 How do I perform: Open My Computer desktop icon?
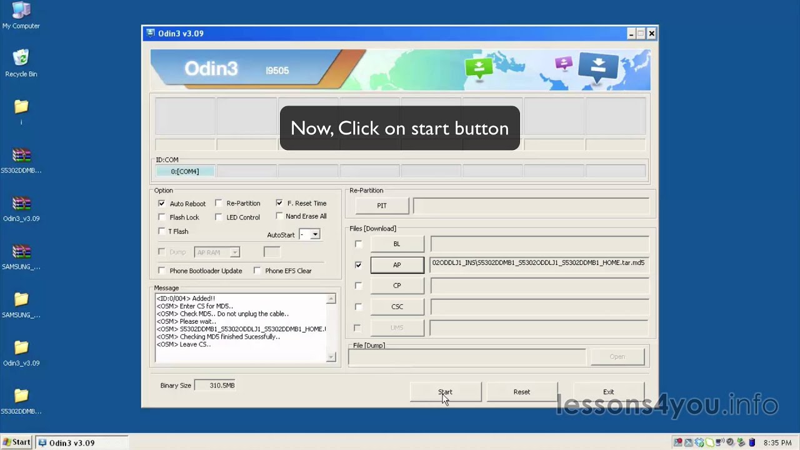click(x=21, y=16)
